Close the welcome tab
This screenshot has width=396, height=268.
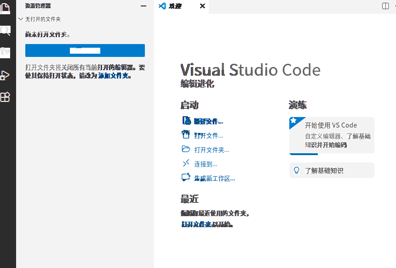click(202, 6)
